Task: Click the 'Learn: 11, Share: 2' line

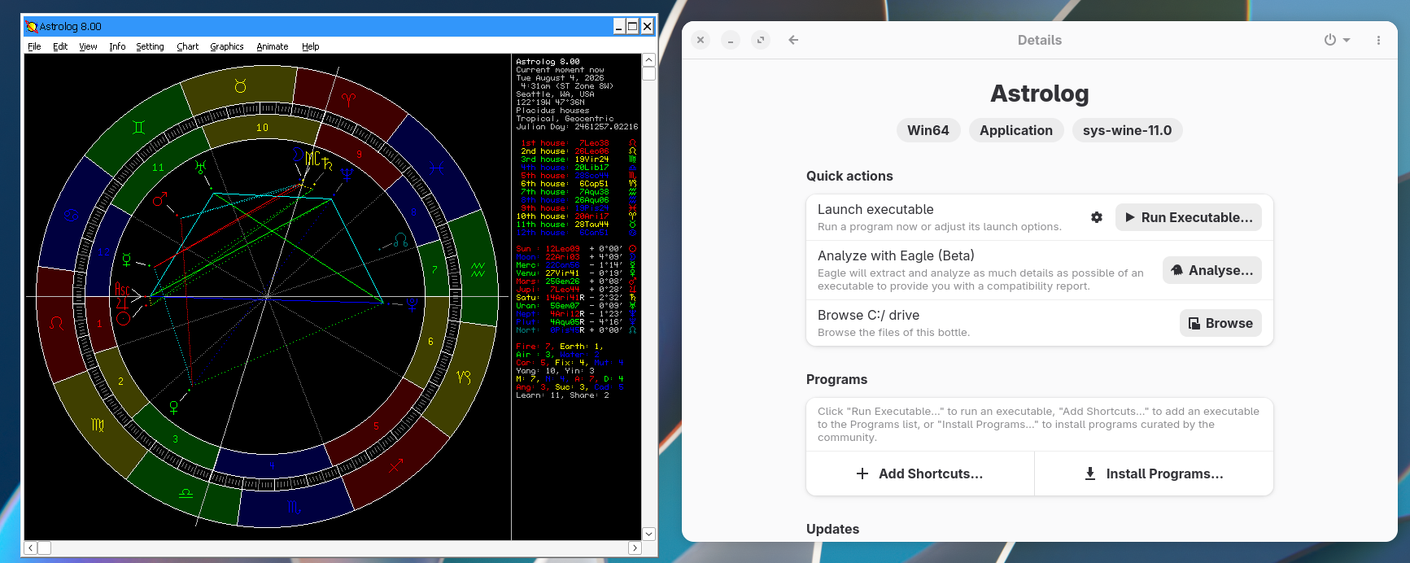Action: coord(562,395)
